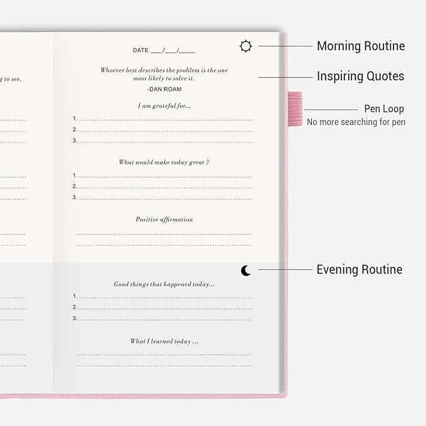Click the sun icon beside the date
This screenshot has height=426, width=426.
245,46
